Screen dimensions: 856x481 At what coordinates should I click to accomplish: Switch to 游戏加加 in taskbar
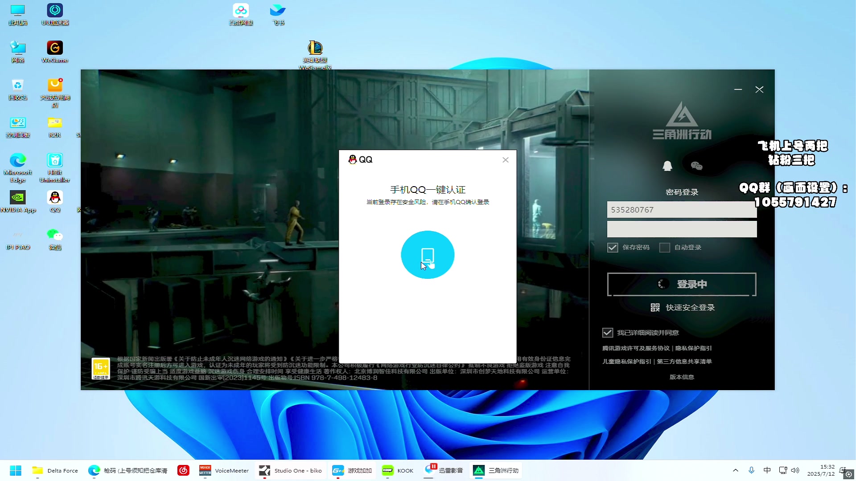pos(352,470)
